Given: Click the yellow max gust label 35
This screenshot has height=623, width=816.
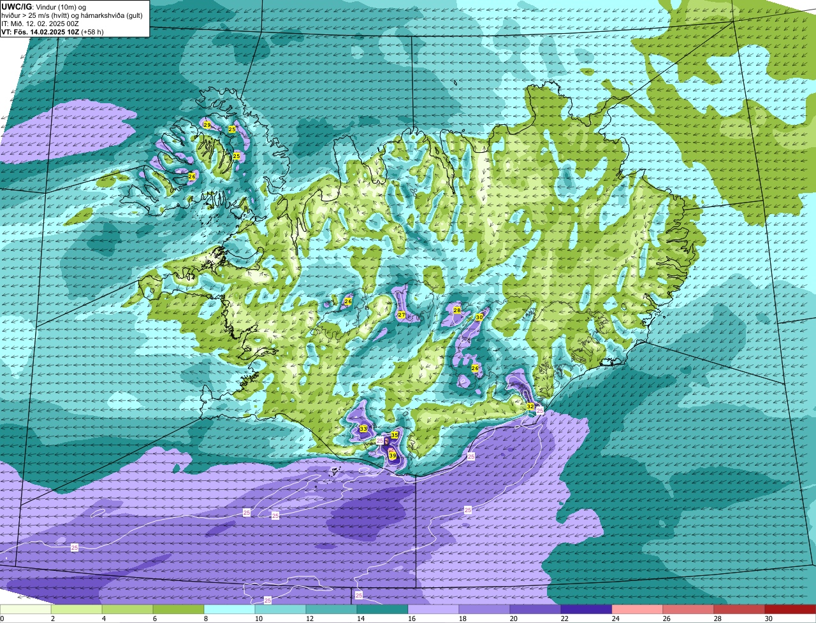Looking at the screenshot, I should pos(395,434).
